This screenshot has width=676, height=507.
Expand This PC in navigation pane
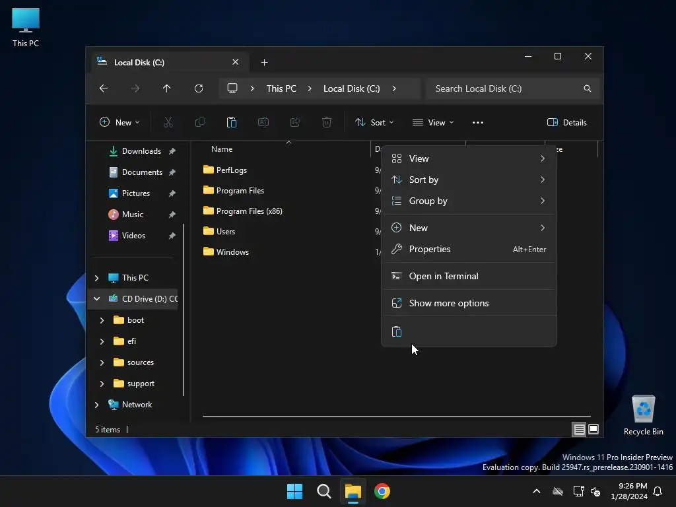pos(96,278)
